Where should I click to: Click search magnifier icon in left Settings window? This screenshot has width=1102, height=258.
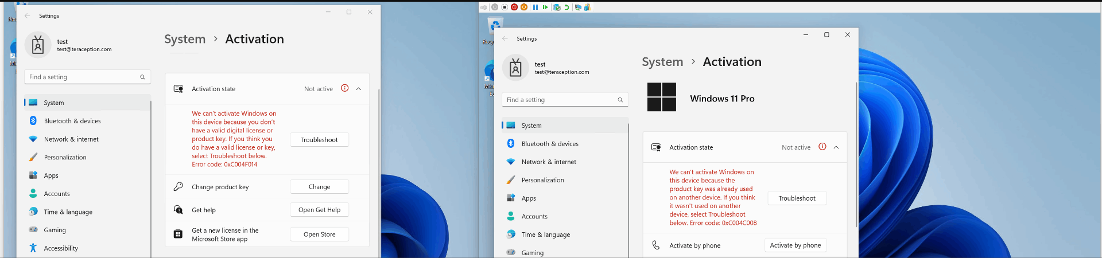[142, 77]
